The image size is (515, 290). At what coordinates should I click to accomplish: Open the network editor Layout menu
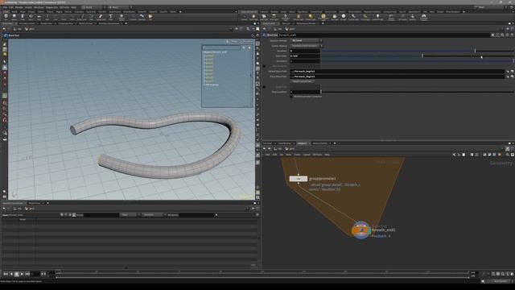pyautogui.click(x=306, y=155)
